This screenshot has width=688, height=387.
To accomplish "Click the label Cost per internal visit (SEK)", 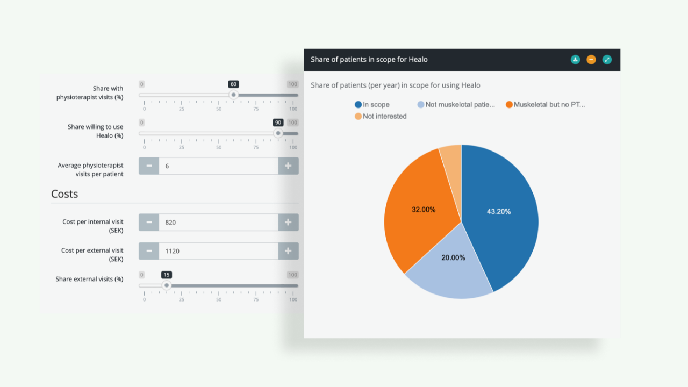I will click(x=93, y=226).
